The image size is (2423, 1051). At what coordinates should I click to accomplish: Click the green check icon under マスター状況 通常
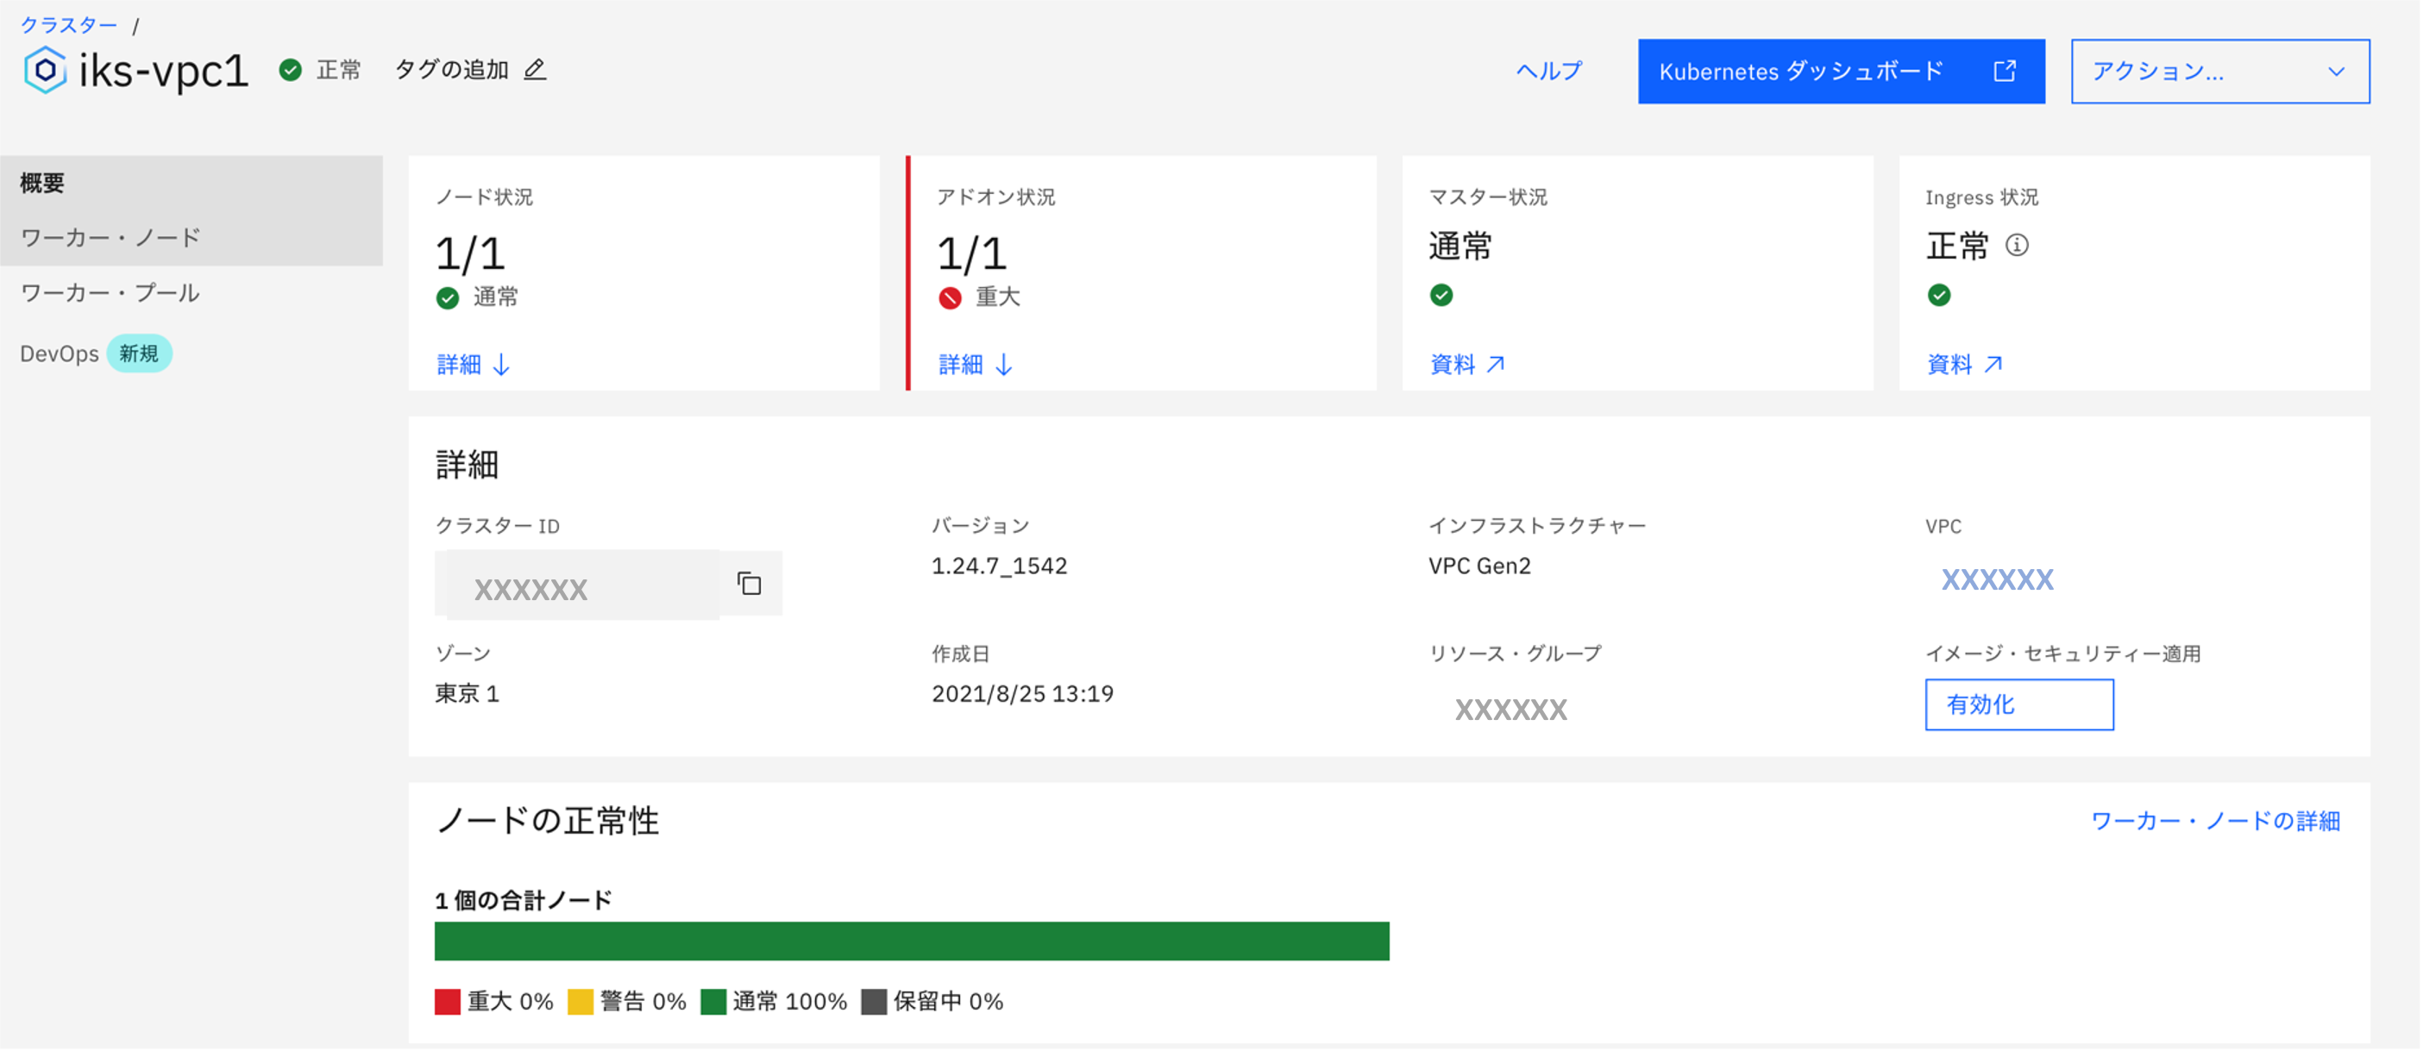[1441, 294]
